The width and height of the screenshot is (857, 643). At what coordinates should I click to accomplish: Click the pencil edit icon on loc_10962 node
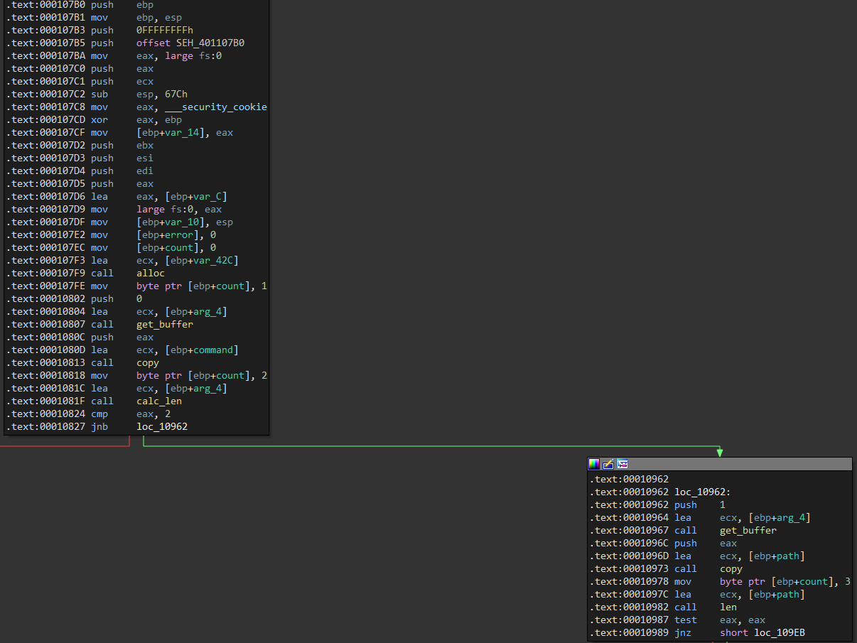coord(608,464)
